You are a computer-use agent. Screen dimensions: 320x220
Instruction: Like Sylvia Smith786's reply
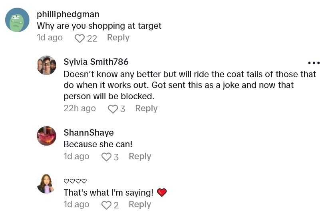(x=113, y=109)
